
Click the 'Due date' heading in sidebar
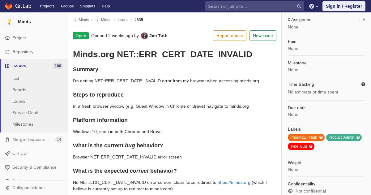pos(297,108)
